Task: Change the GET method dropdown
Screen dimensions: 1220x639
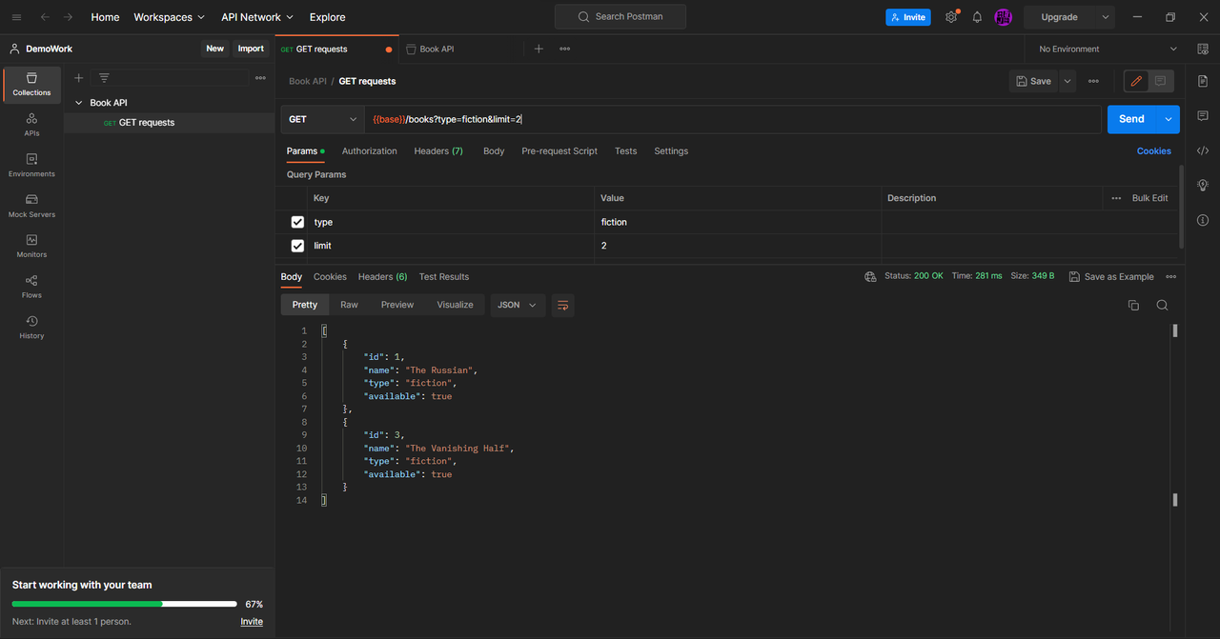Action: coord(322,119)
